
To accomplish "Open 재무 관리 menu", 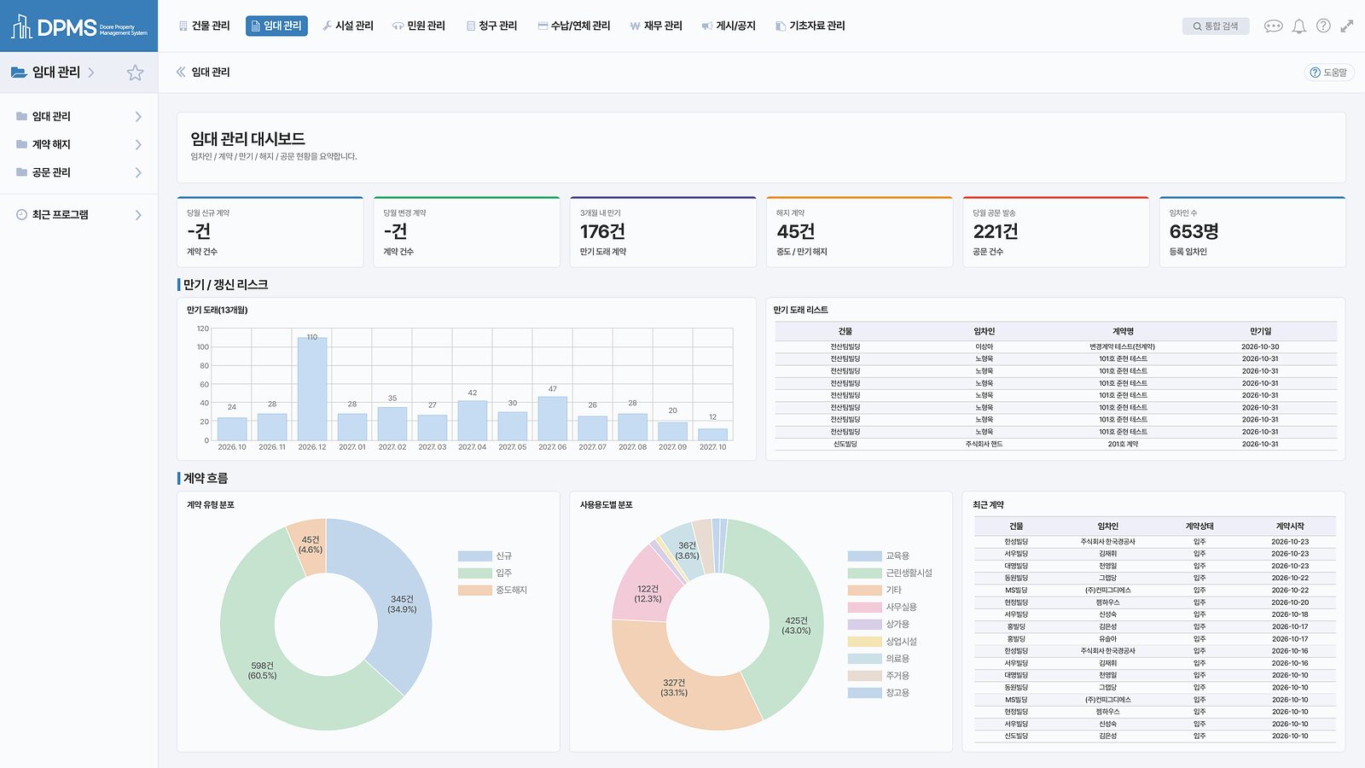I will click(656, 26).
